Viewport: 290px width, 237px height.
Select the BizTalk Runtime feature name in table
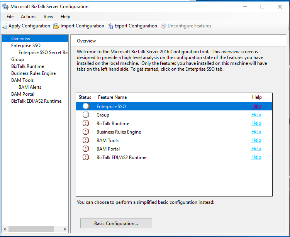[113, 124]
